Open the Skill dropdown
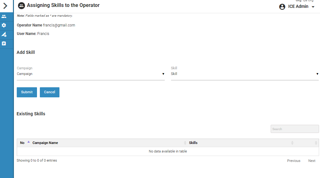The image size is (320, 178). [244, 74]
